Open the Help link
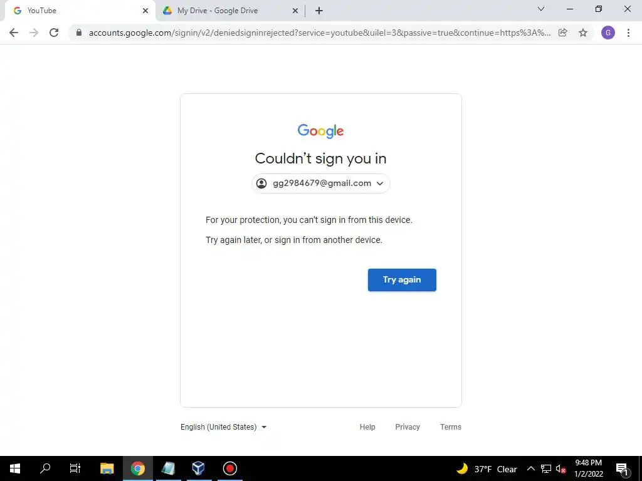This screenshot has width=642, height=481. 367,427
